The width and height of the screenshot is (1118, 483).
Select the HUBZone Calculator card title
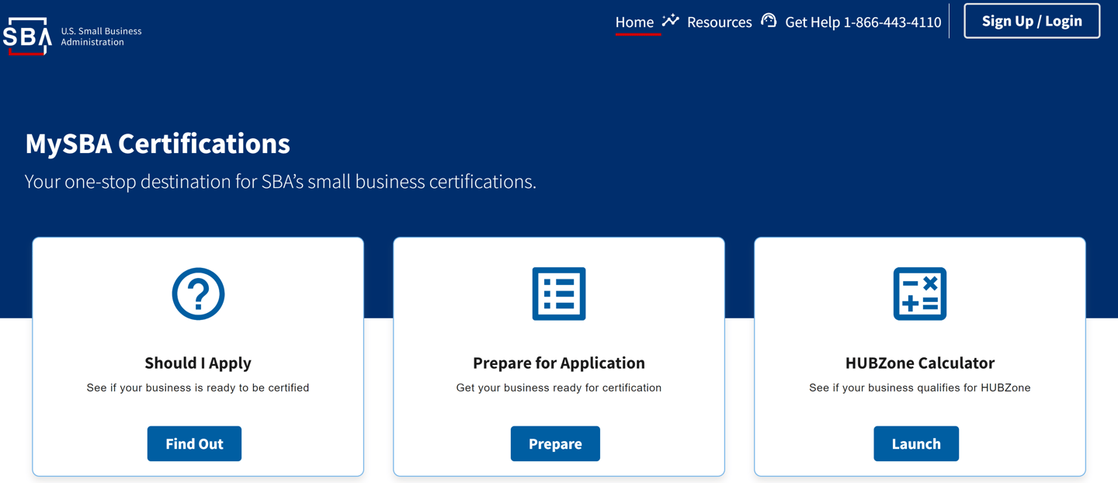click(920, 363)
